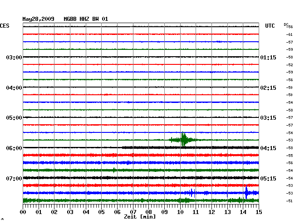
Task: Click the 01:15 UTC time label
Action: coord(268,57)
